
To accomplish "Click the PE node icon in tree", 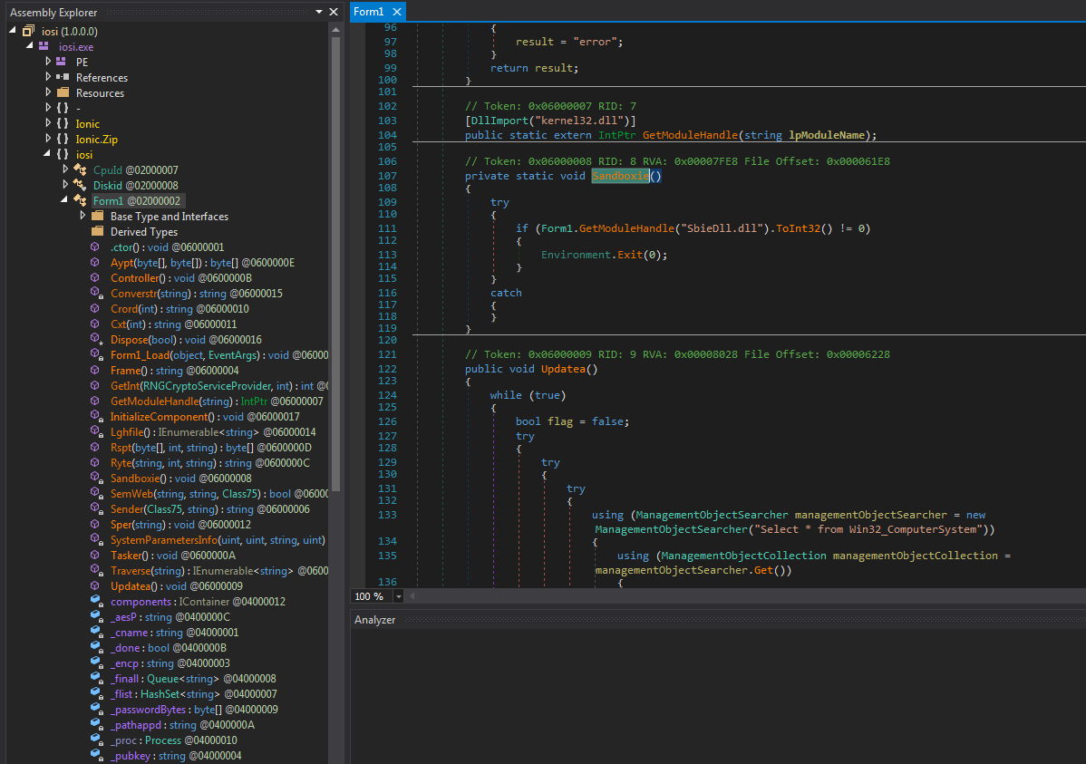I will coord(62,62).
